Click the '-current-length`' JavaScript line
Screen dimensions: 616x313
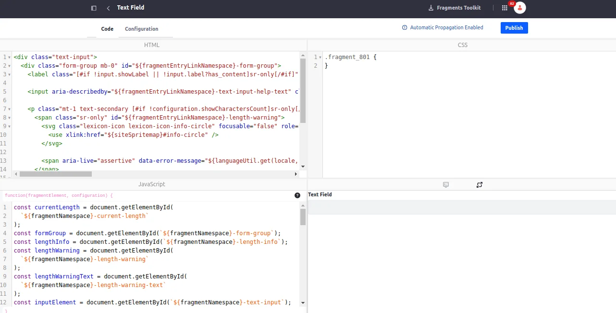point(85,216)
